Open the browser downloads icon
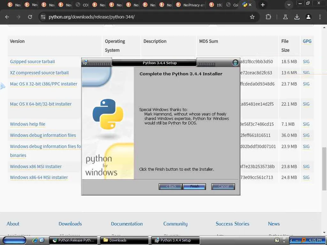This screenshot has height=245, width=327. [x=297, y=17]
